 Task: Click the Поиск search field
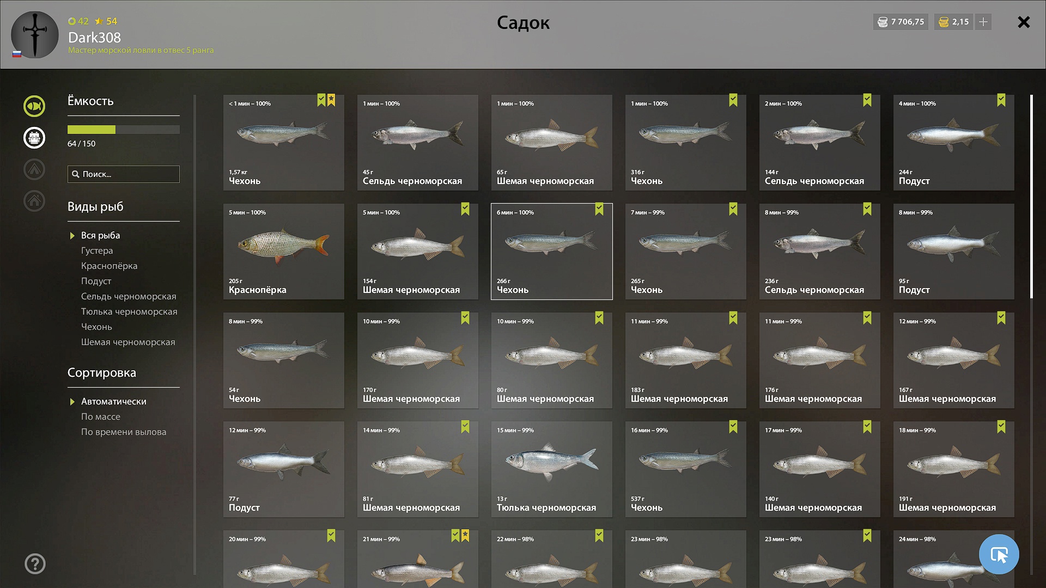(x=124, y=174)
